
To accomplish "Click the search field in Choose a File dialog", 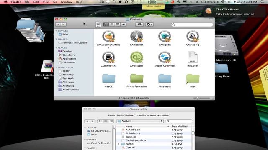I will point(179,121).
